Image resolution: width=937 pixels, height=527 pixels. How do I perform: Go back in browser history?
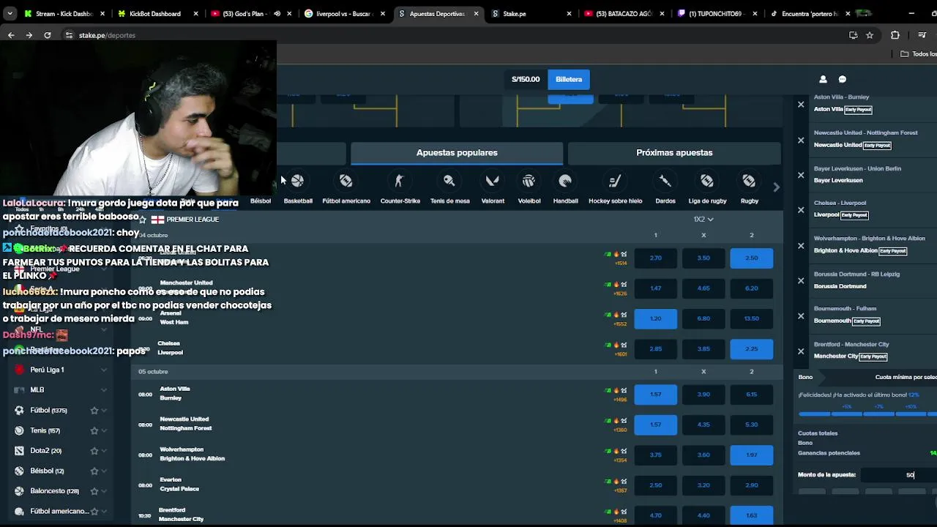pos(11,35)
